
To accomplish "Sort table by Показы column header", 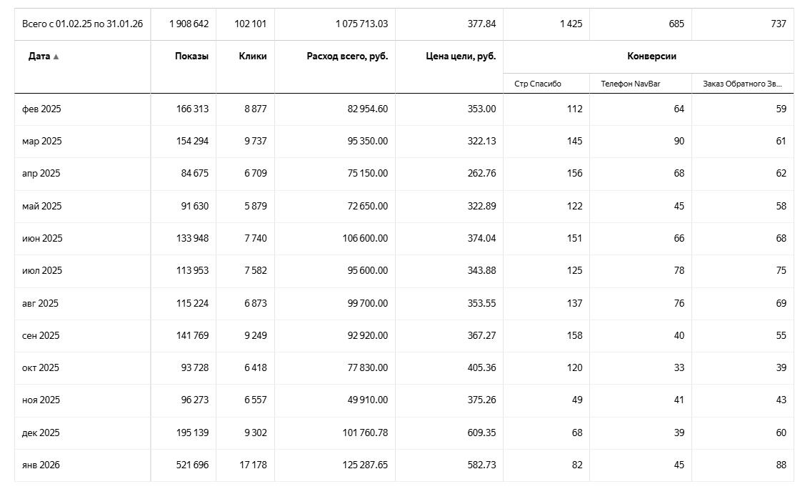I will (x=191, y=56).
